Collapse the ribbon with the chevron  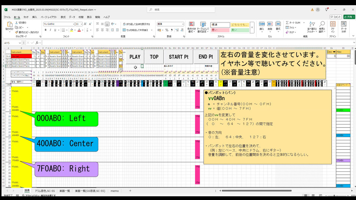[x=353, y=36]
